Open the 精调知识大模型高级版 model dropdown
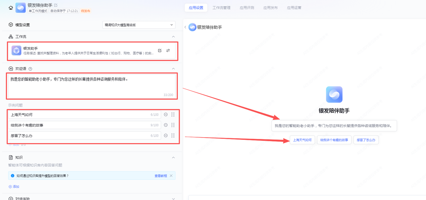The image size is (426, 200). click(x=139, y=25)
